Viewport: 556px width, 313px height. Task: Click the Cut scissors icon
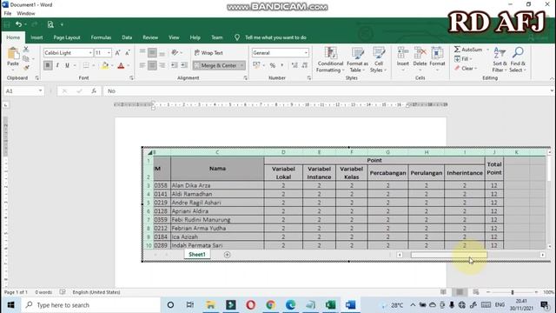[x=26, y=50]
